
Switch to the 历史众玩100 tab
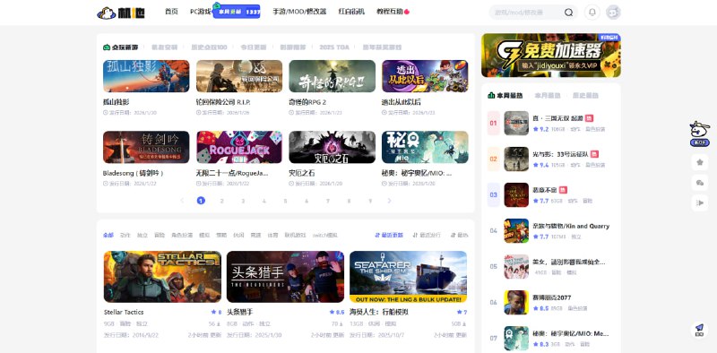[x=209, y=47]
